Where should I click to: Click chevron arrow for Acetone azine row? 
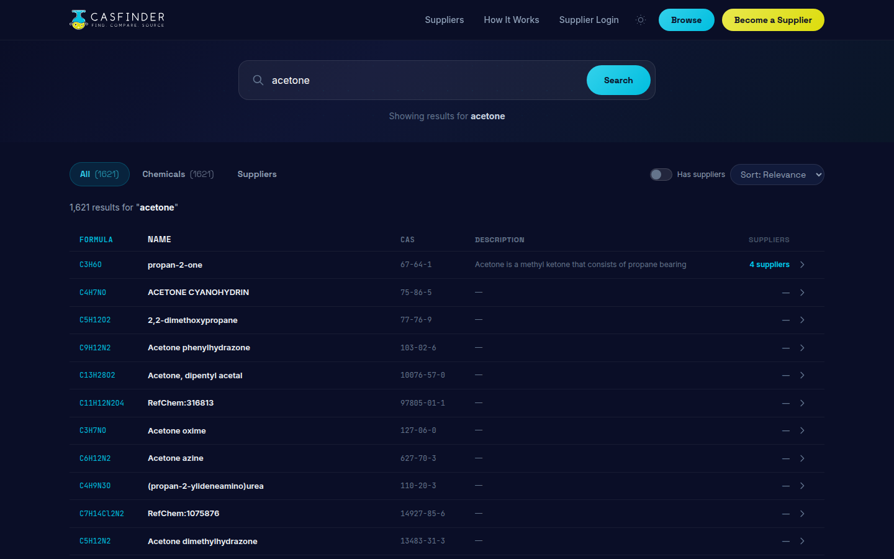click(x=802, y=458)
